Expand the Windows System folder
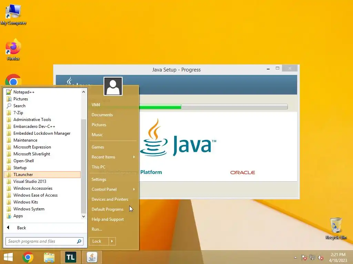The width and height of the screenshot is (353, 264). pos(42,209)
